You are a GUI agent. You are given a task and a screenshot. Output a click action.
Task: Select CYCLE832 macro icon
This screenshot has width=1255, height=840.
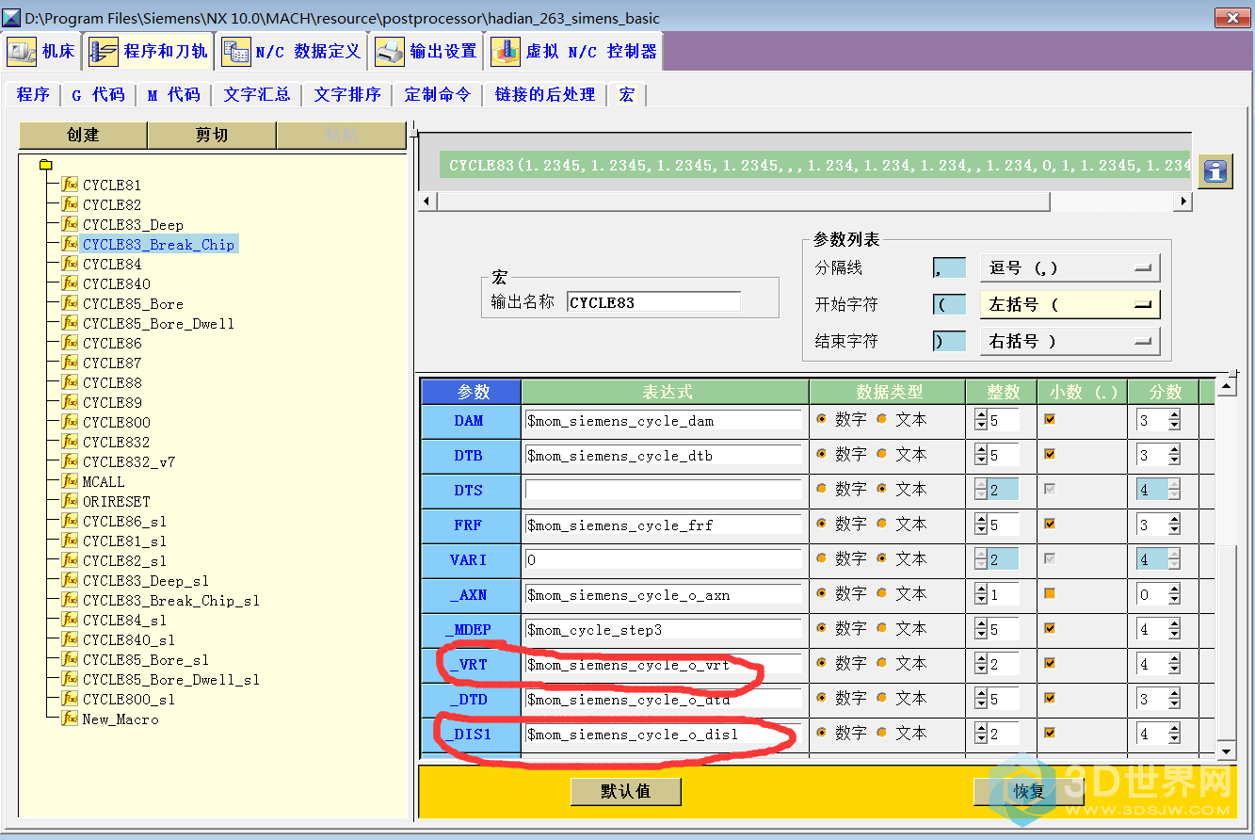click(x=70, y=442)
